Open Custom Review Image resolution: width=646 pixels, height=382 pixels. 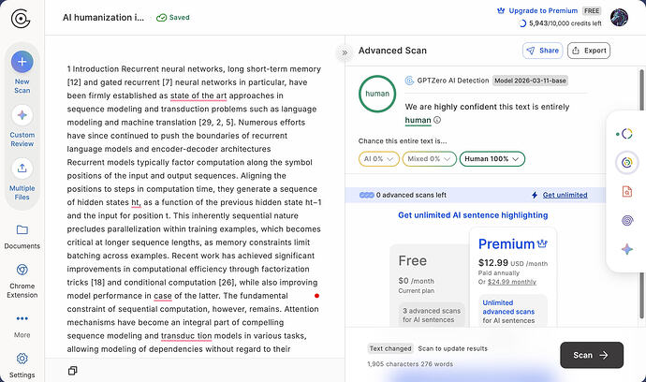[x=22, y=126]
